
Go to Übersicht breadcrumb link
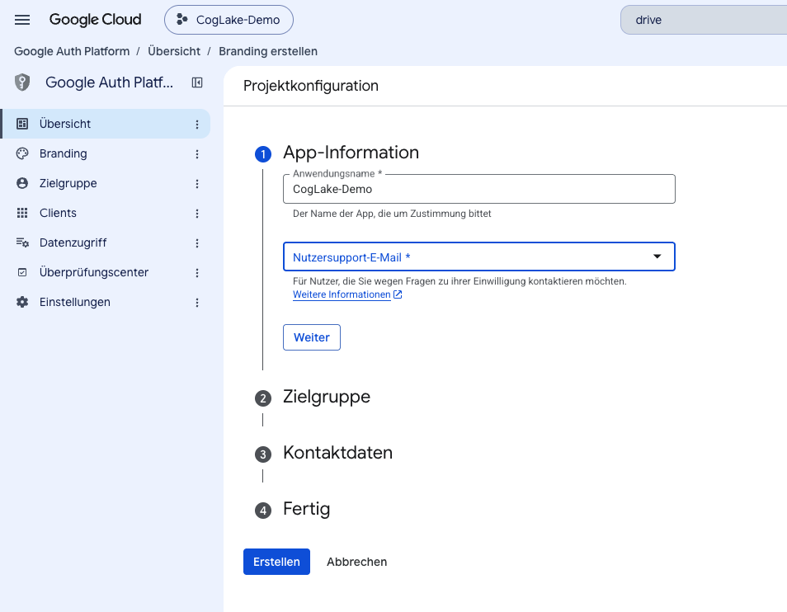(x=174, y=51)
